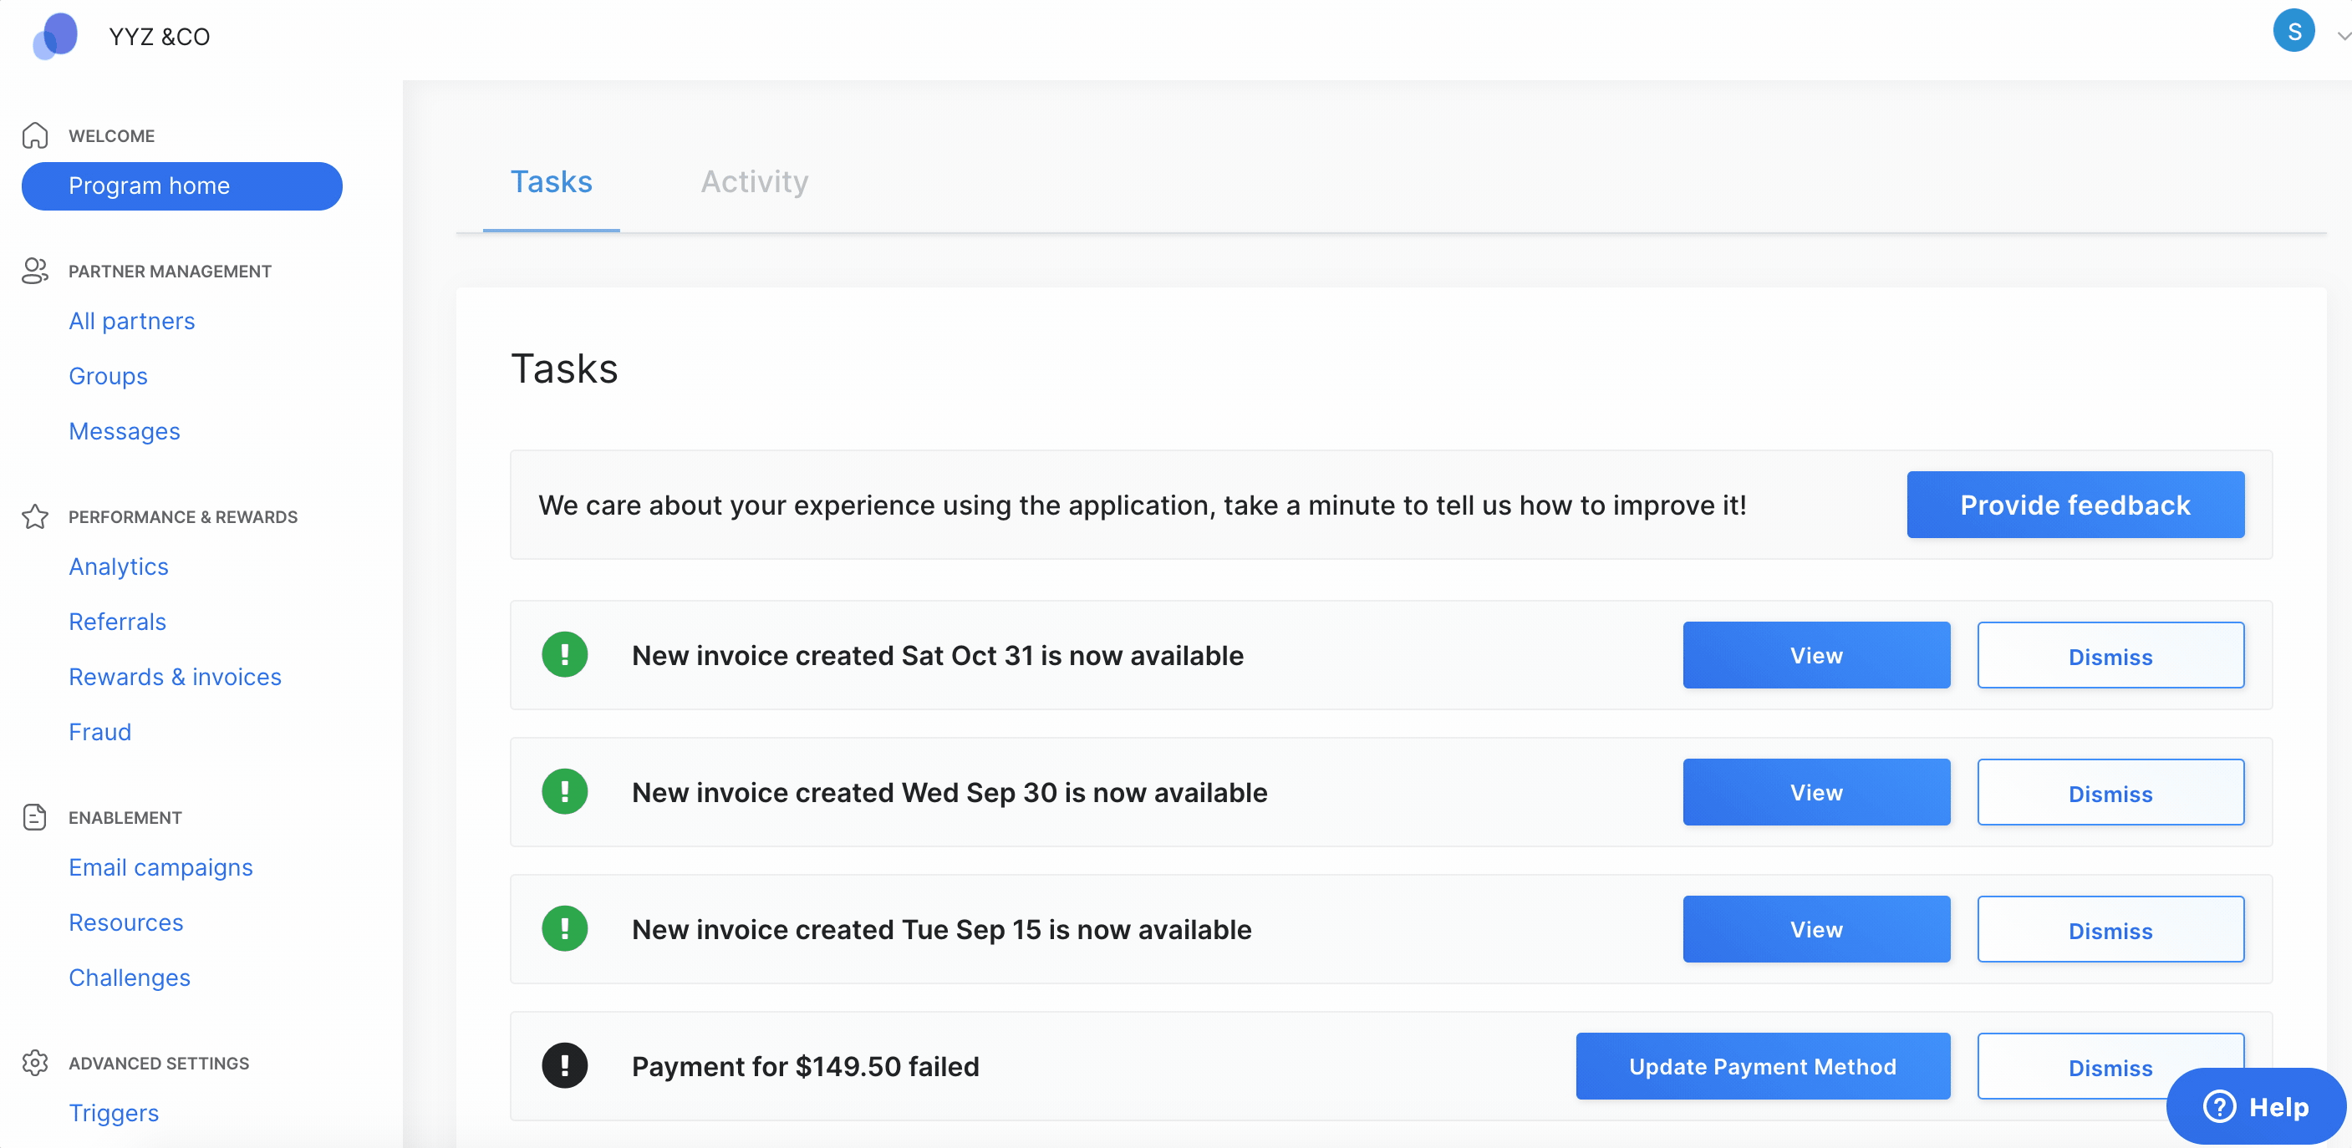
Task: Click the Provide feedback button
Action: pos(2075,505)
